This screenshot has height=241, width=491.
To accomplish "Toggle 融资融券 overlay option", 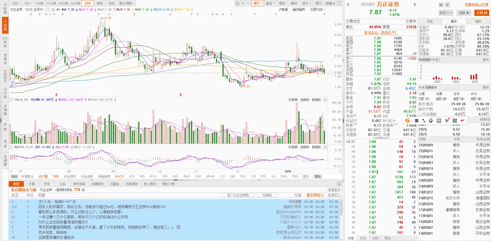I will (x=299, y=10).
